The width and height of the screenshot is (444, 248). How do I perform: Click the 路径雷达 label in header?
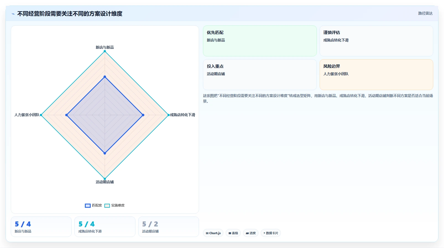point(425,13)
